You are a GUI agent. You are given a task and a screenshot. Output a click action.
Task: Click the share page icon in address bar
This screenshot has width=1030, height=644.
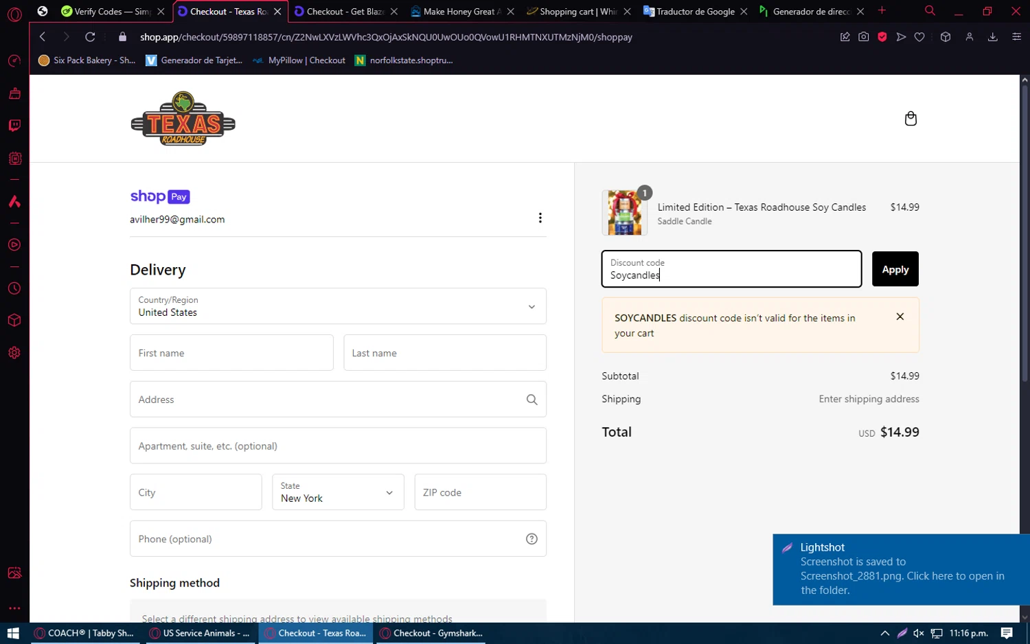point(845,37)
